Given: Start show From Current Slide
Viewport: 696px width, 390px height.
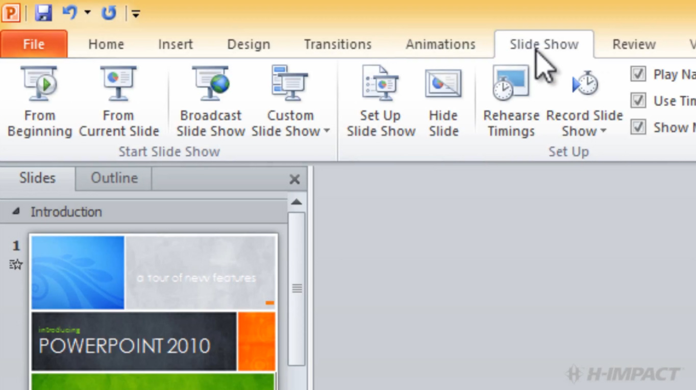Looking at the screenshot, I should 119,101.
